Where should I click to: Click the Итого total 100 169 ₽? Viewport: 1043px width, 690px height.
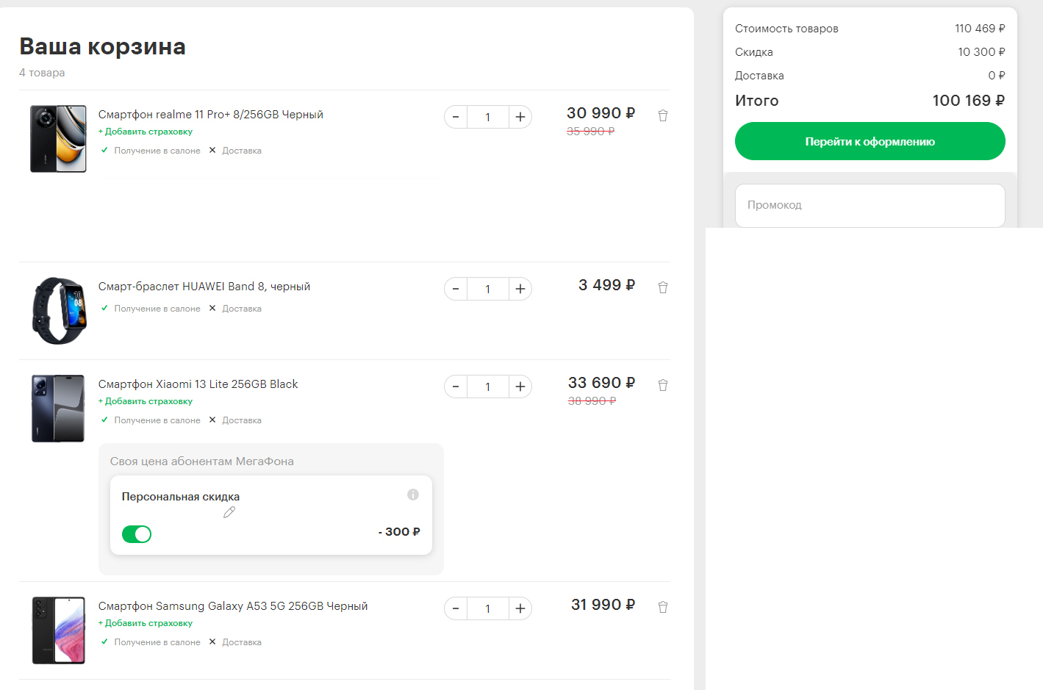969,101
